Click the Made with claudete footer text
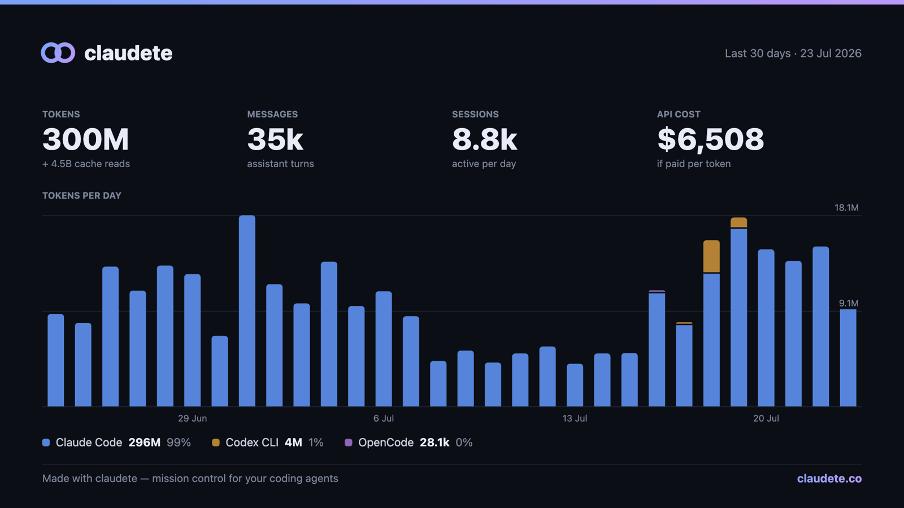Image resolution: width=904 pixels, height=508 pixels. coord(190,479)
